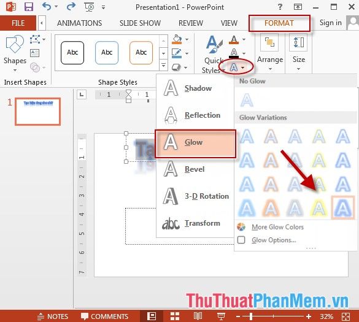Switch to ANIMATIONS tab
The height and width of the screenshot is (322, 359).
click(79, 23)
